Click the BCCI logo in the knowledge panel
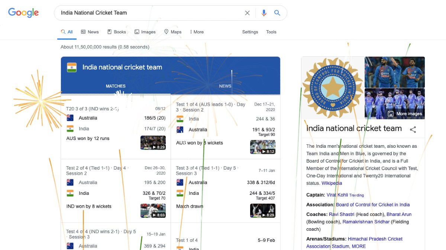 [332, 88]
